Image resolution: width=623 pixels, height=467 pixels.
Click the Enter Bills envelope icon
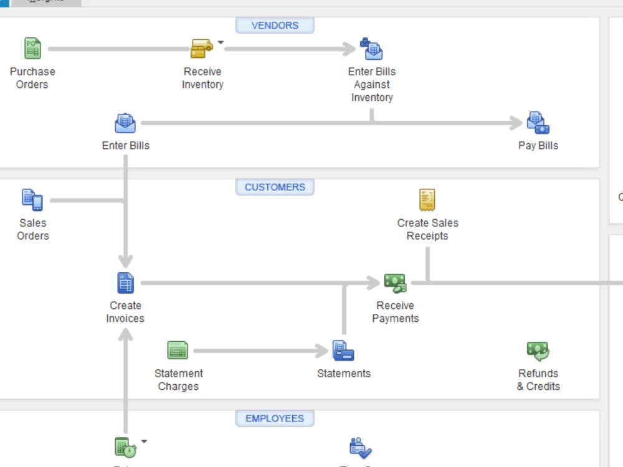click(125, 123)
